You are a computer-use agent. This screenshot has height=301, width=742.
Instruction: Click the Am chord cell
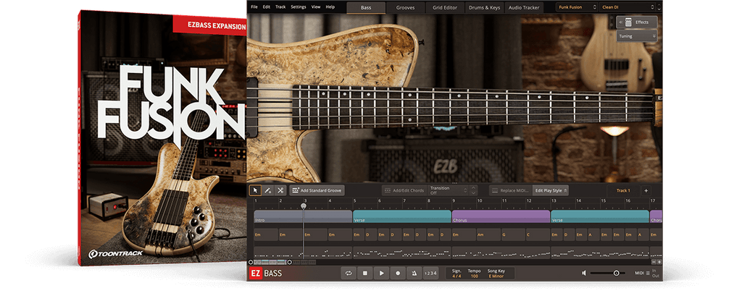pyautogui.click(x=488, y=234)
